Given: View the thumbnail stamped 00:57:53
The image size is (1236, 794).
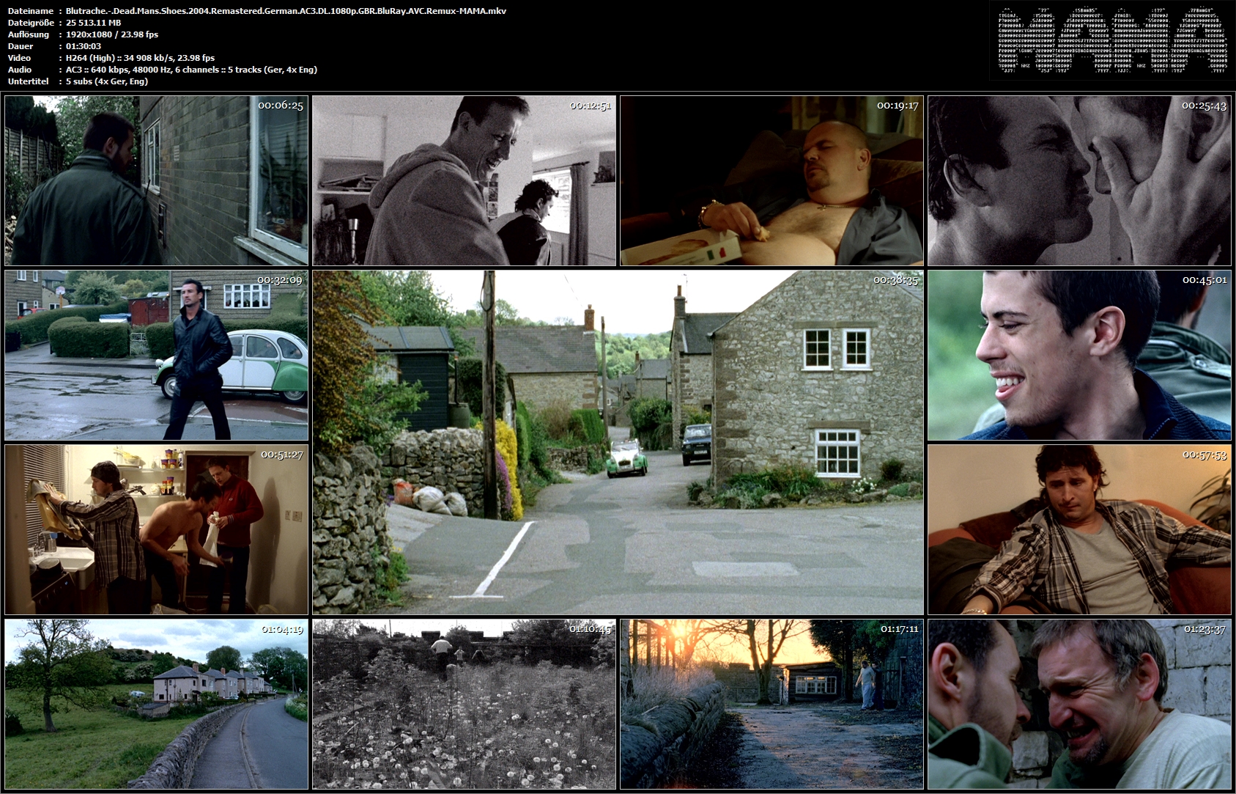Looking at the screenshot, I should click(1079, 529).
